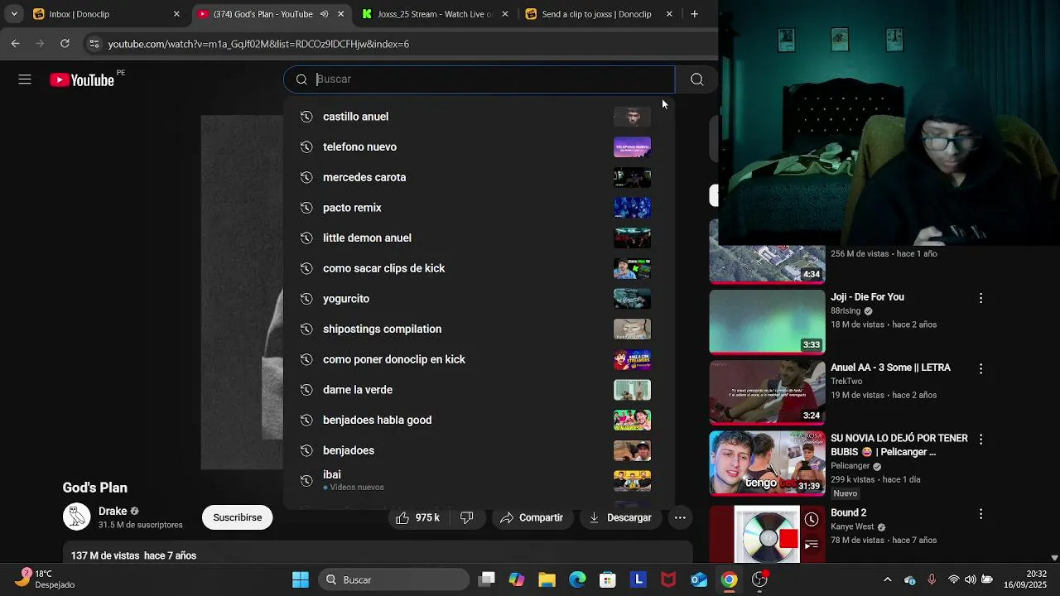The image size is (1060, 596).
Task: Choose 'benjadoes' from search history
Action: coord(479,450)
